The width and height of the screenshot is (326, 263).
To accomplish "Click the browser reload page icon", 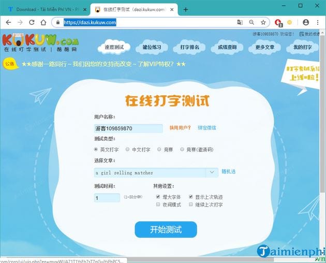I will point(32,22).
